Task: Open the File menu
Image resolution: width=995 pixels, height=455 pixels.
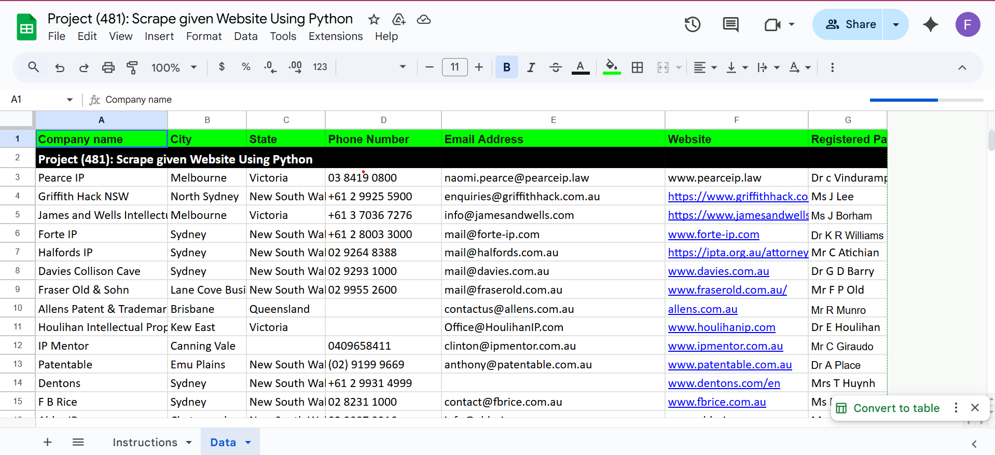Action: point(57,36)
